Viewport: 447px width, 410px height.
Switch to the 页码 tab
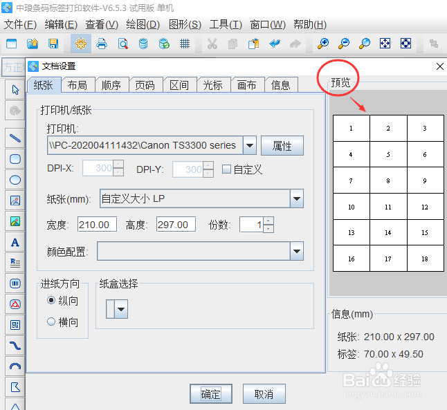pyautogui.click(x=145, y=85)
